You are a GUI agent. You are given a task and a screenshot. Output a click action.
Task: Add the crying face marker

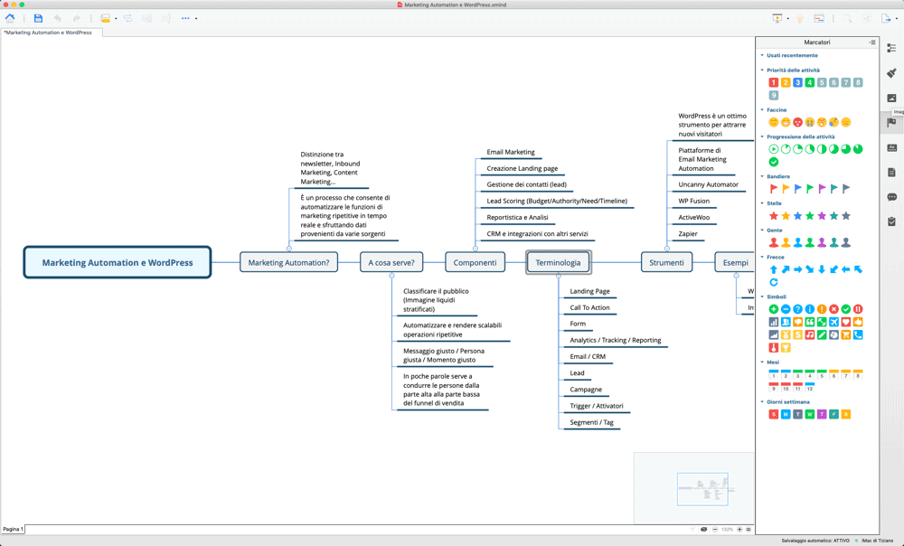coord(810,122)
